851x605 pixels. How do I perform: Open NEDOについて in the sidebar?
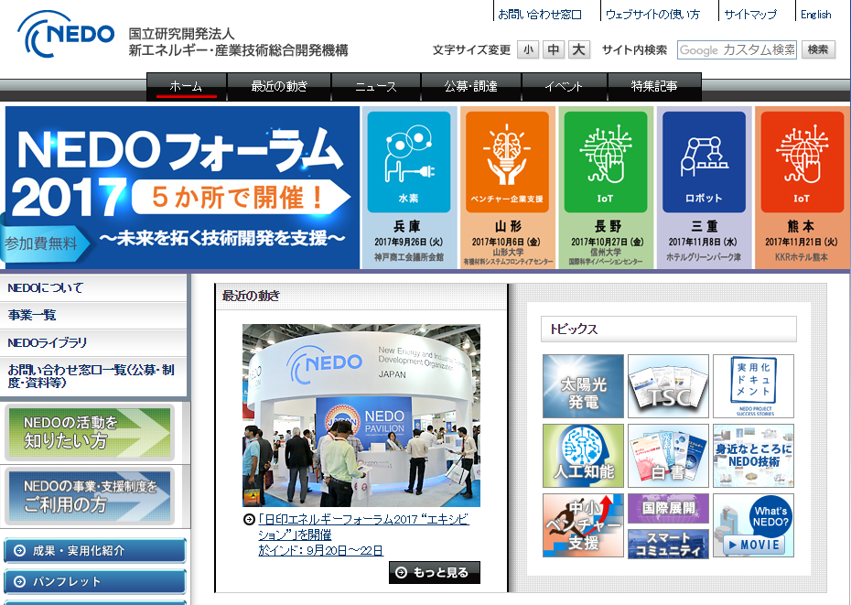pyautogui.click(x=93, y=287)
